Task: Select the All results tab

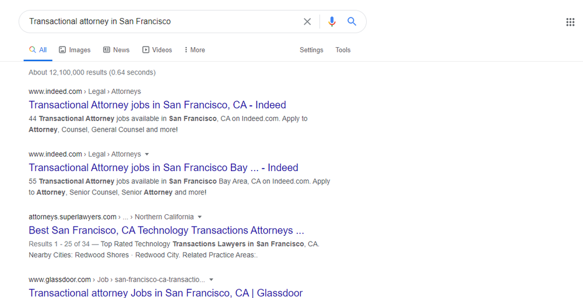Action: (38, 49)
